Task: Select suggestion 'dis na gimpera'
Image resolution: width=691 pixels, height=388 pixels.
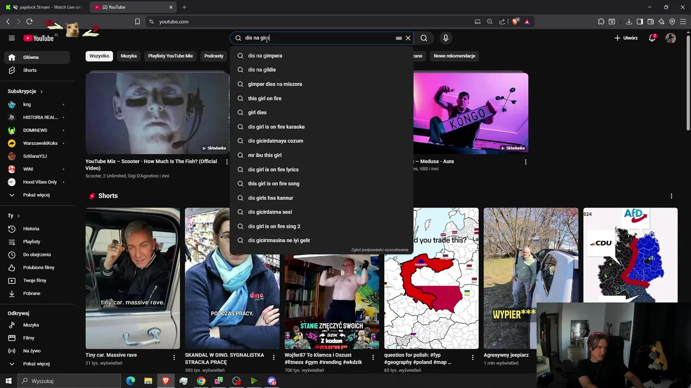Action: click(321, 56)
